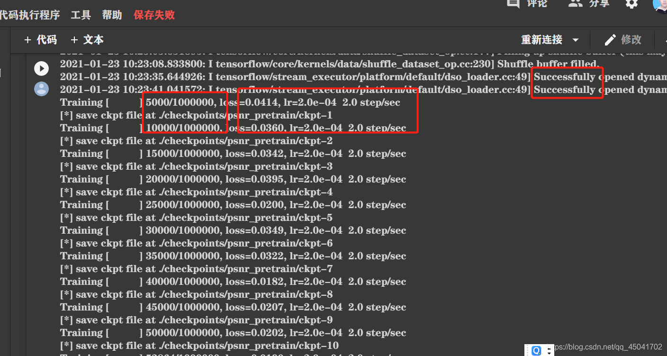
Task: Select the ckpt-5 save message line
Action: tap(196, 218)
